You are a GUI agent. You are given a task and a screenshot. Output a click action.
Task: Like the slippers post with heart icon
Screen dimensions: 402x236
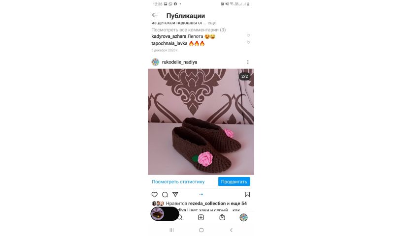pos(155,195)
